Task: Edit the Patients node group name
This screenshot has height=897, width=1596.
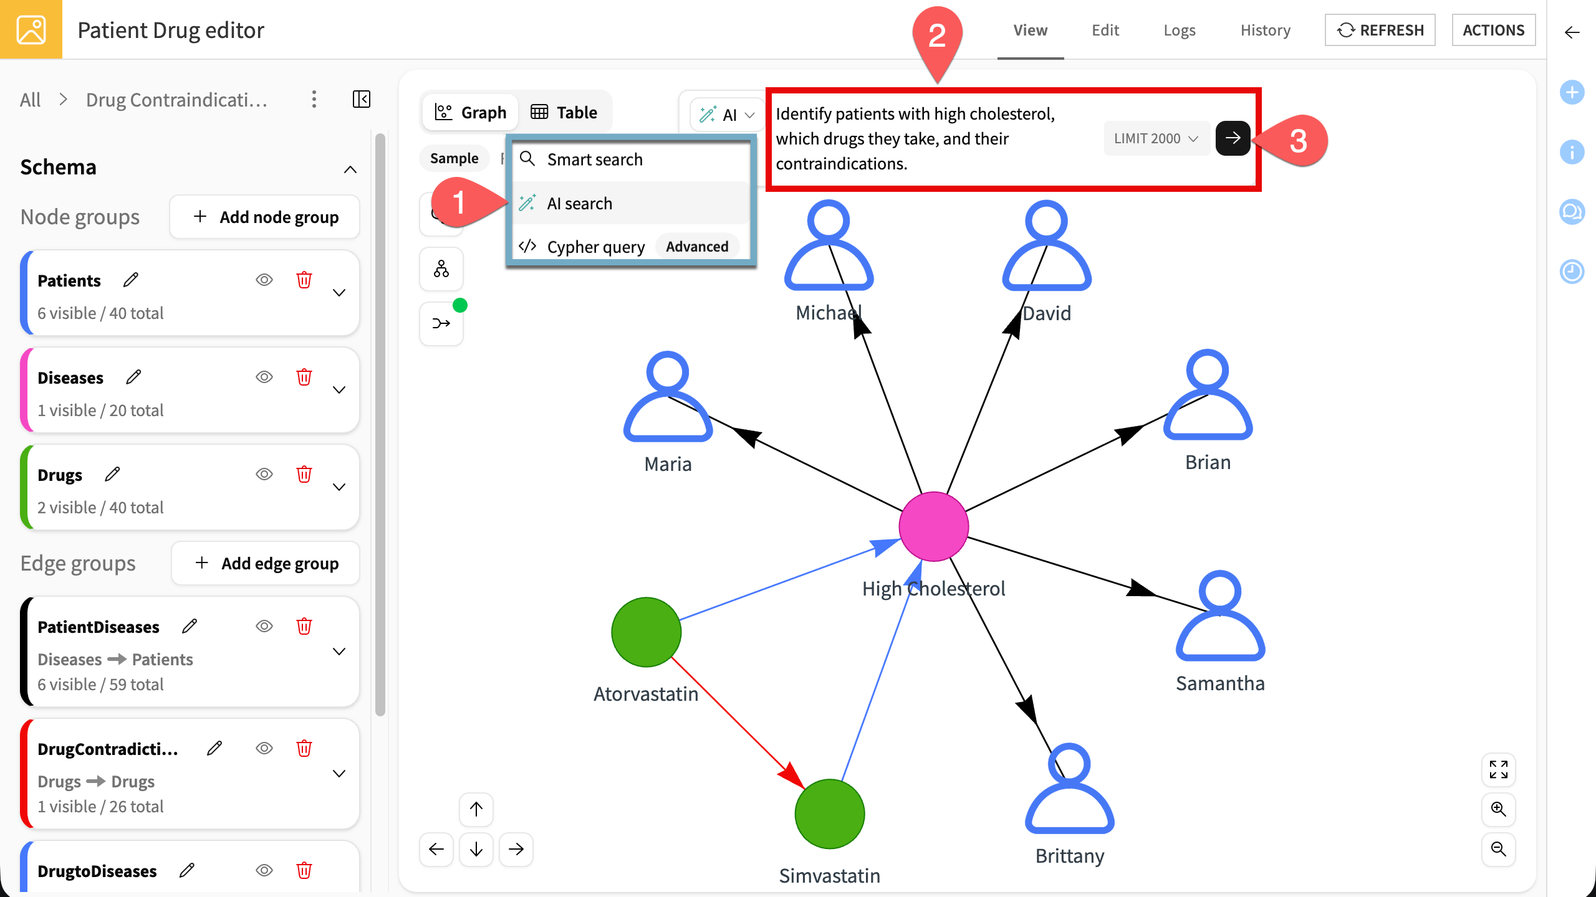Action: point(131,280)
